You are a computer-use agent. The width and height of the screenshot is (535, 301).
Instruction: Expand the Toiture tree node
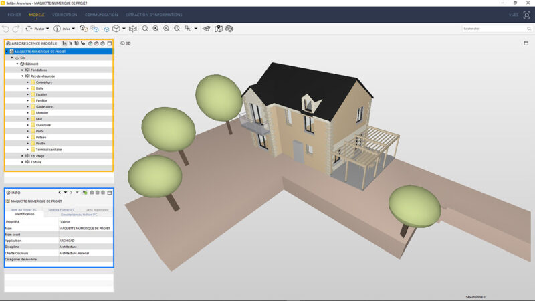(23, 162)
